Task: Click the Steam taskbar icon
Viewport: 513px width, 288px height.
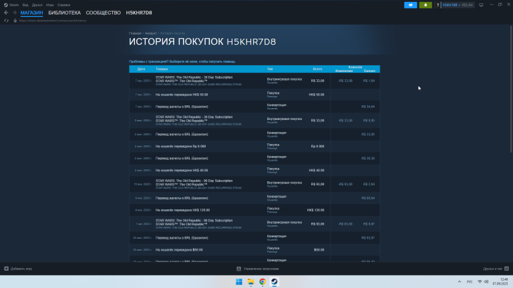Action: 274,282
